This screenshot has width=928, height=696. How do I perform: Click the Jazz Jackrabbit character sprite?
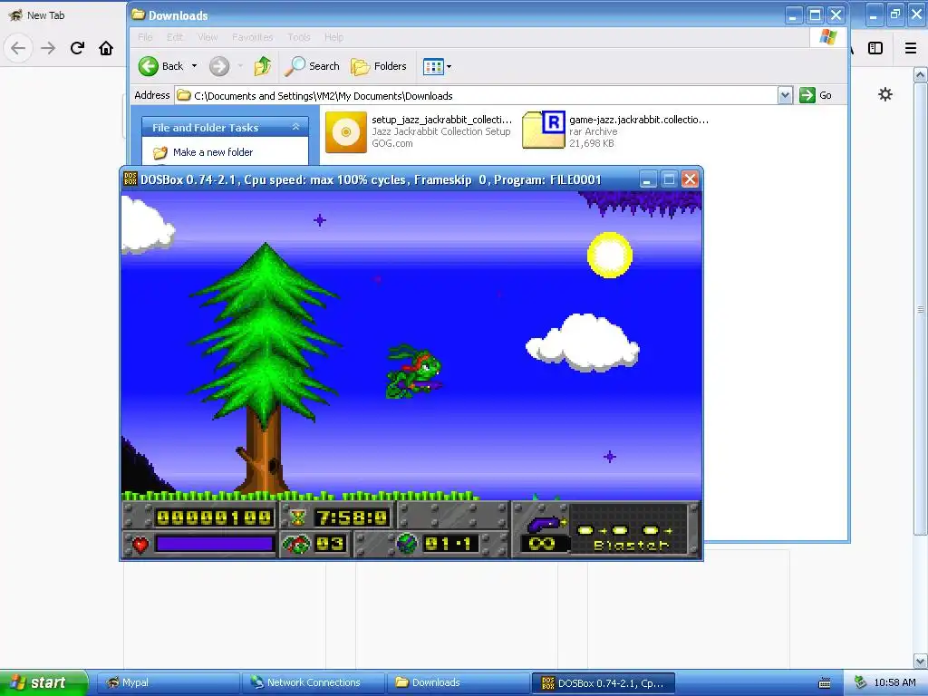[x=413, y=371]
